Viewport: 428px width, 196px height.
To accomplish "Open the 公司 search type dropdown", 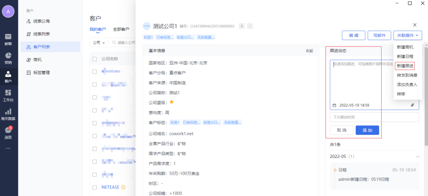I will (99, 43).
